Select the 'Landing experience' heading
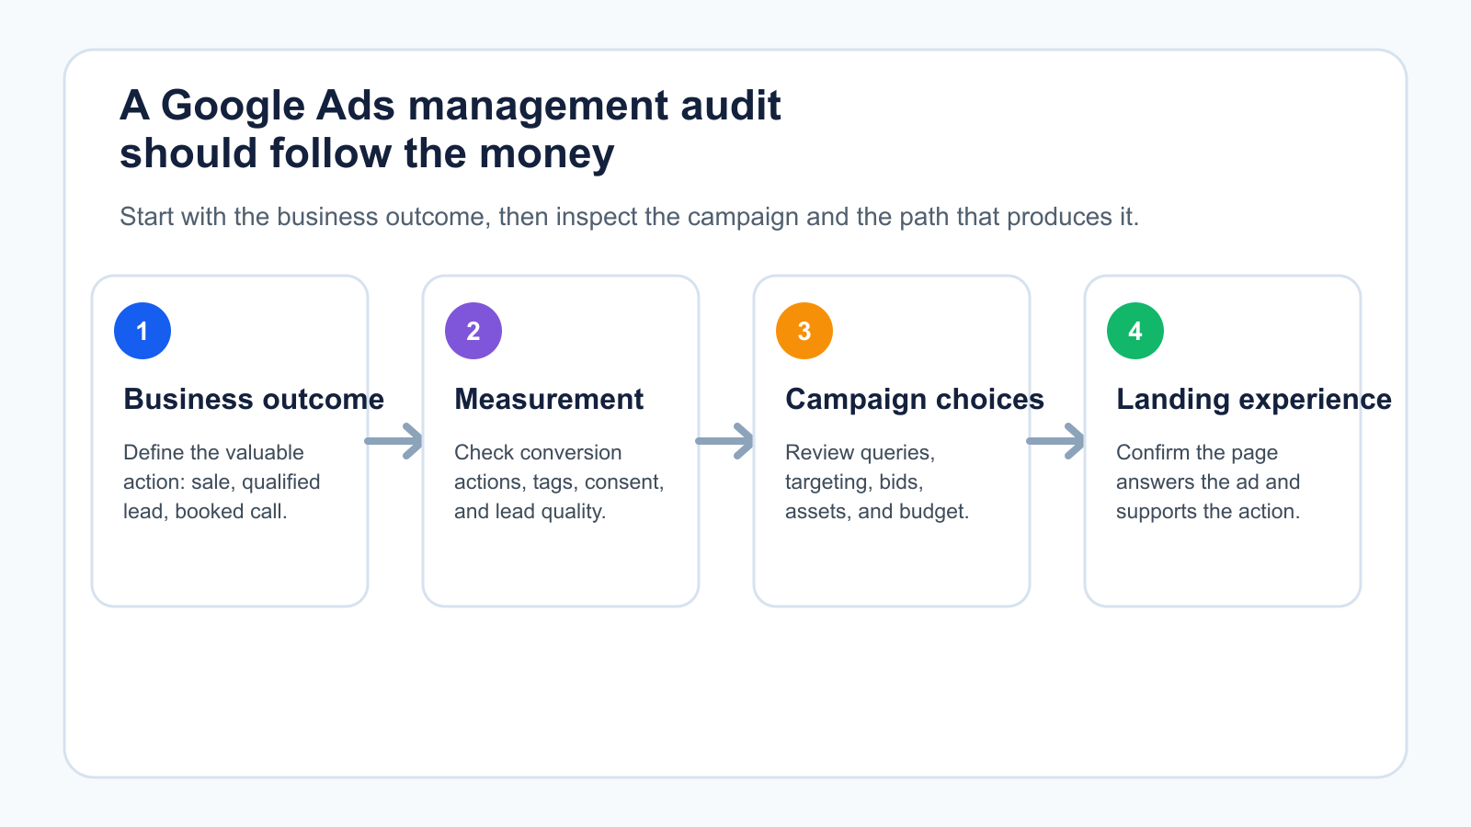Image resolution: width=1471 pixels, height=827 pixels. click(1254, 400)
